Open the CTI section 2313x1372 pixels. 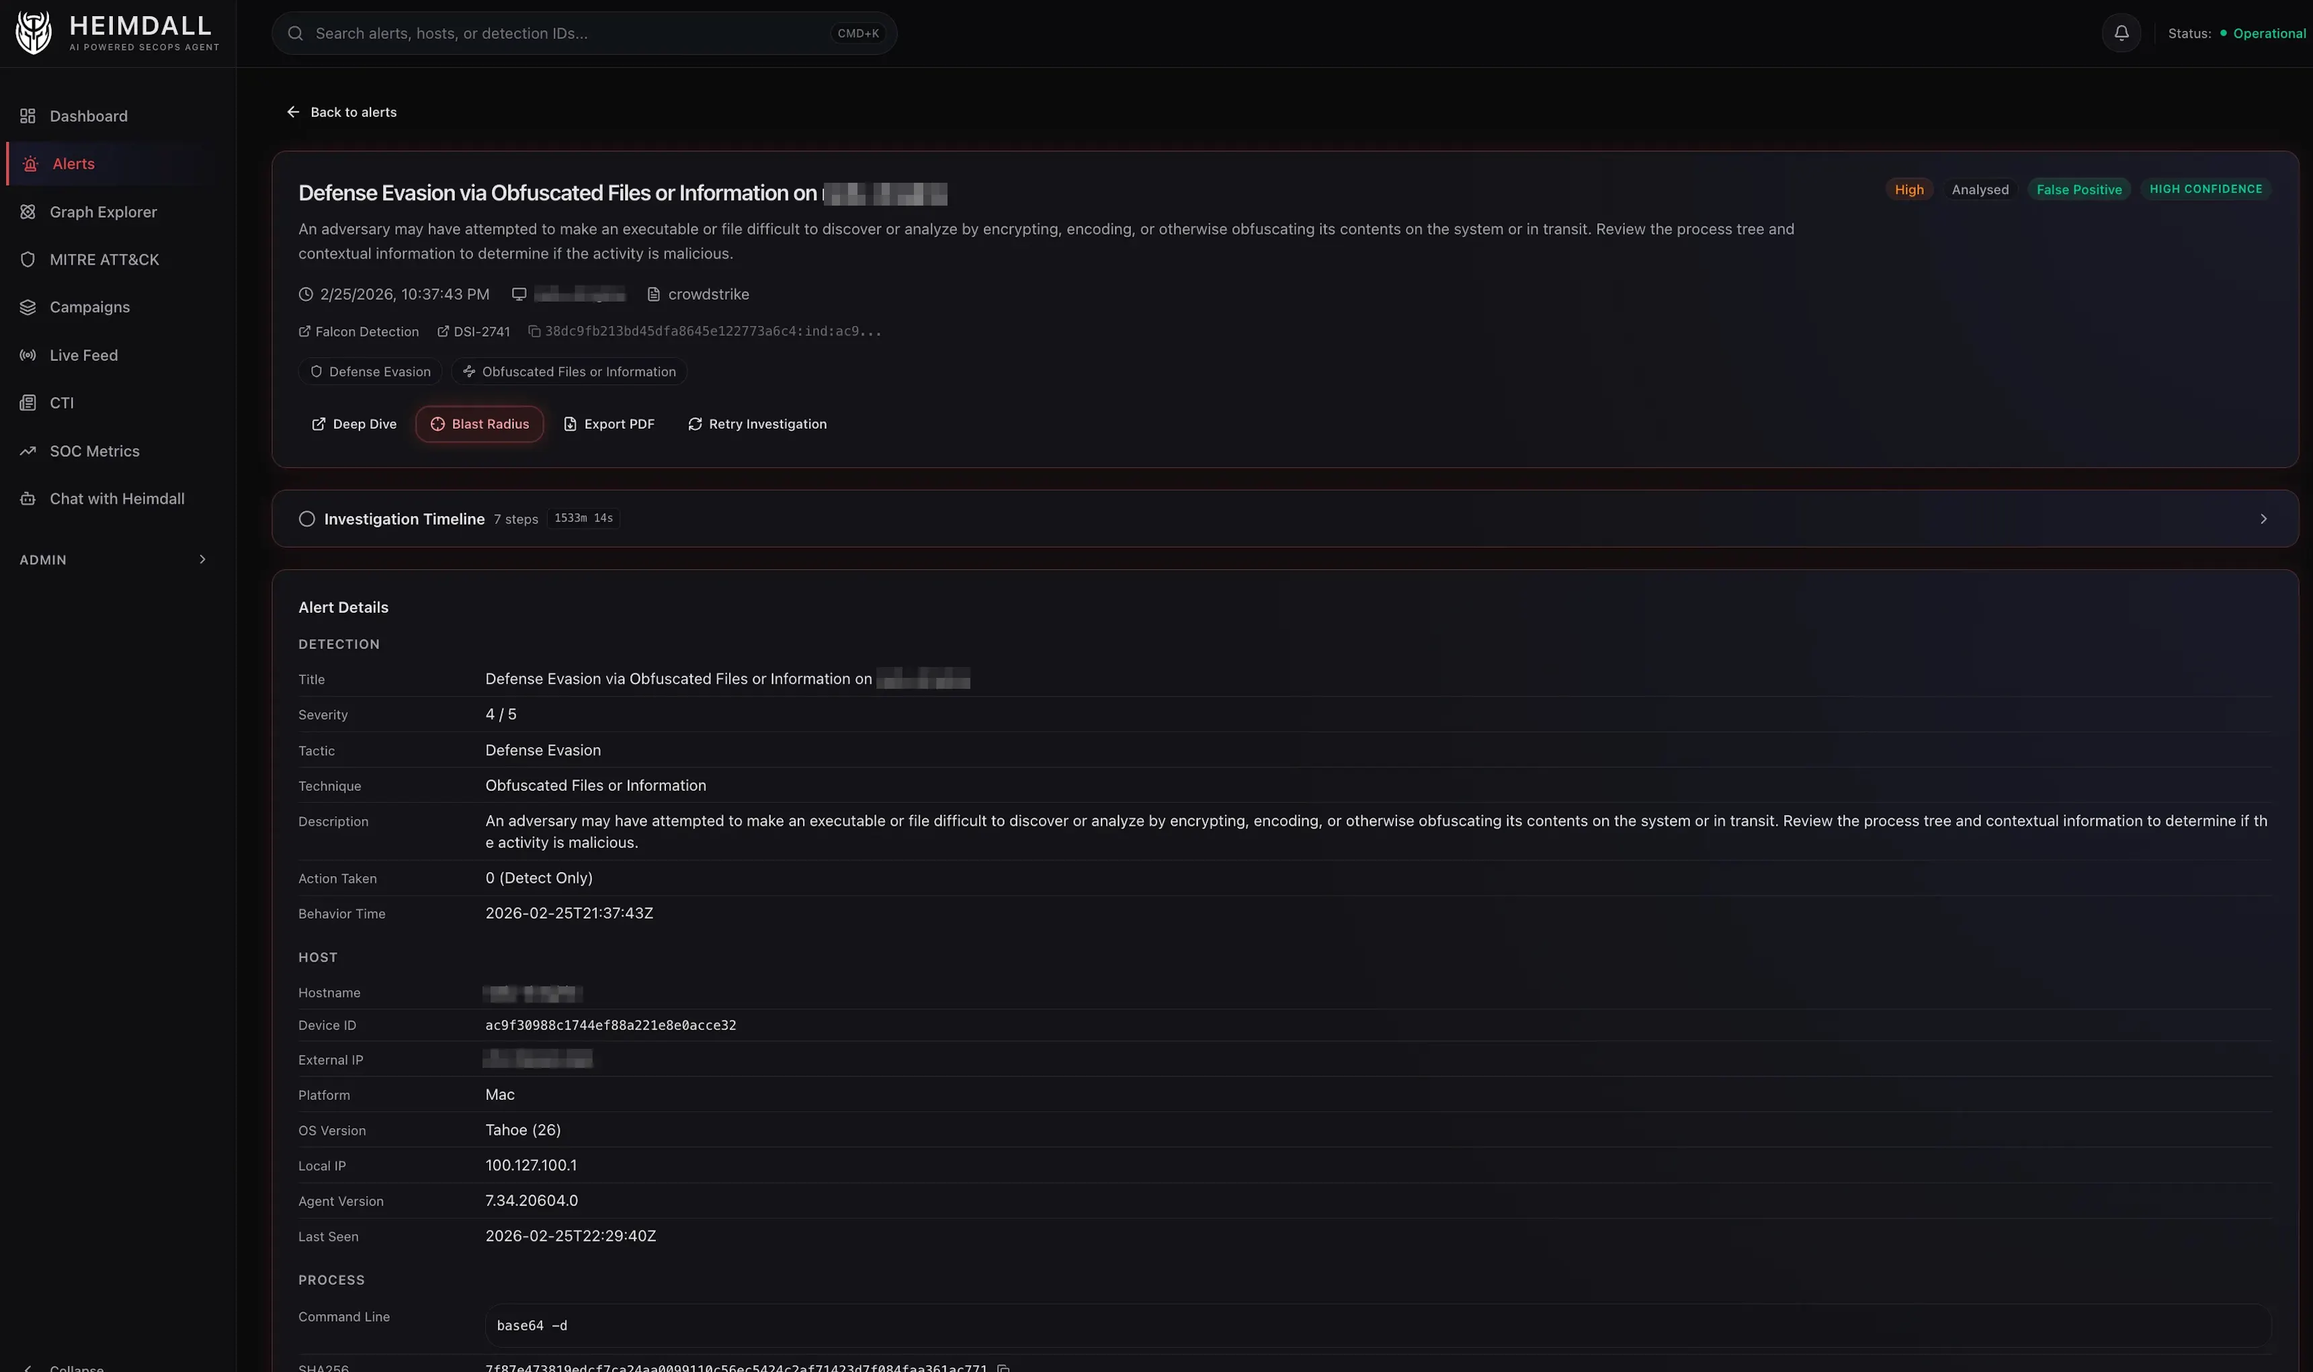click(62, 403)
